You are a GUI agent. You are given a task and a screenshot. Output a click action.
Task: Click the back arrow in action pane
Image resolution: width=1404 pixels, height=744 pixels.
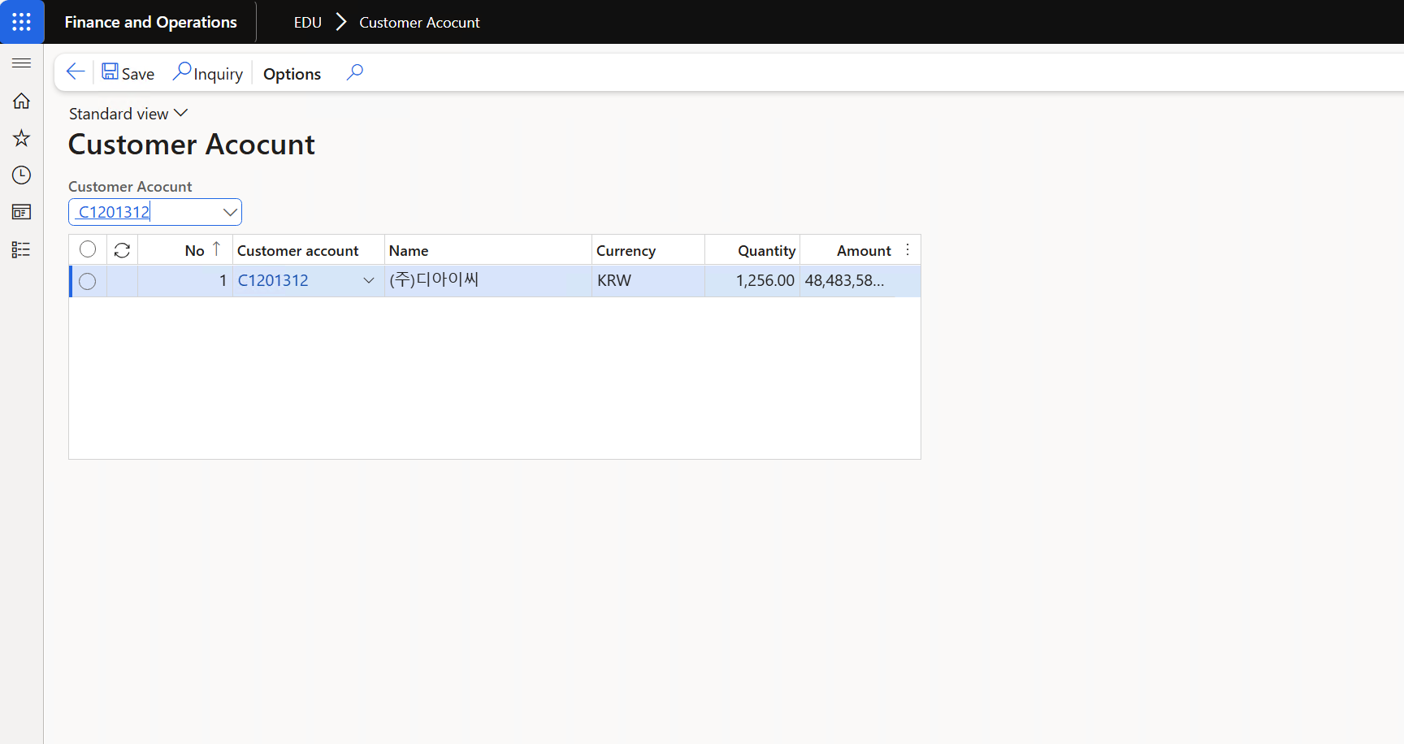tap(76, 72)
